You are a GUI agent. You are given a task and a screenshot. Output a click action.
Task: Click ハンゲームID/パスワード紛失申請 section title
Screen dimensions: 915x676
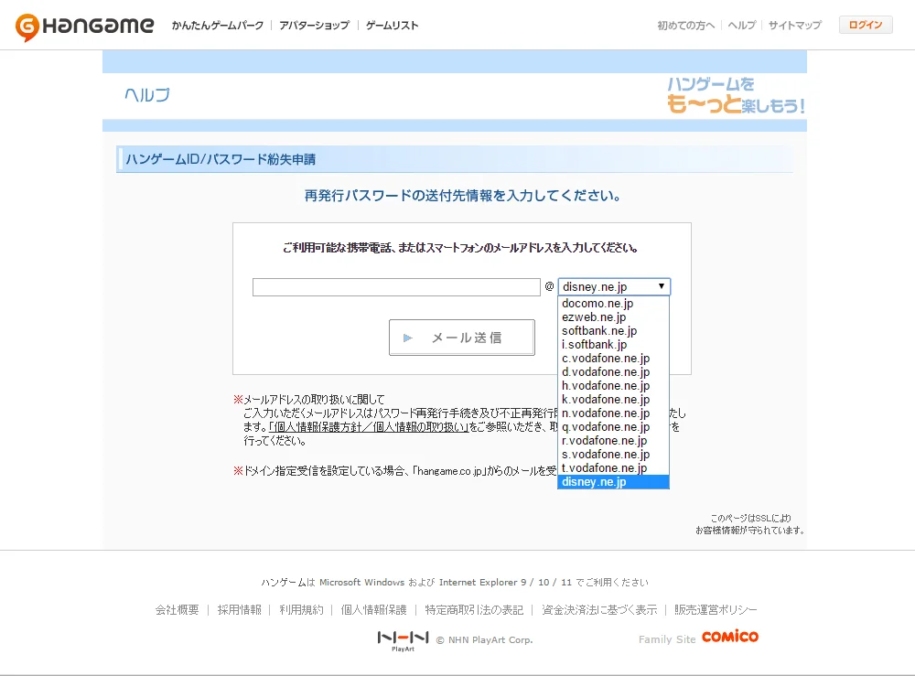221,159
